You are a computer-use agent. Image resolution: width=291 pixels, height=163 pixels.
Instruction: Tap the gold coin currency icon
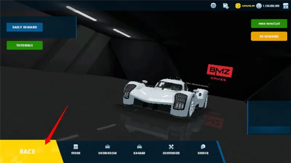[237, 5]
